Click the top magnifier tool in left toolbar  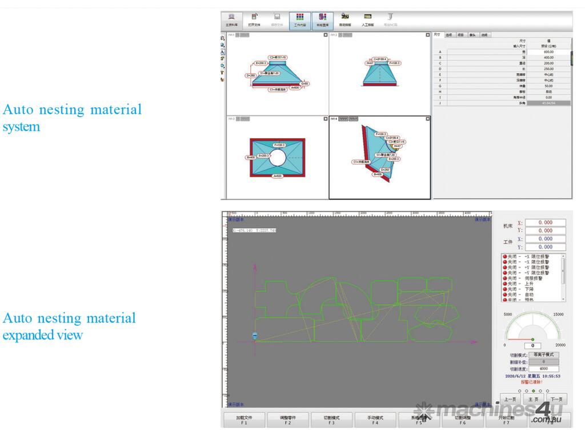pyautogui.click(x=222, y=39)
